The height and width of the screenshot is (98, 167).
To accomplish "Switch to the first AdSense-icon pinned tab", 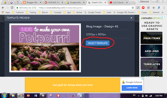I will click(x=5, y=2).
